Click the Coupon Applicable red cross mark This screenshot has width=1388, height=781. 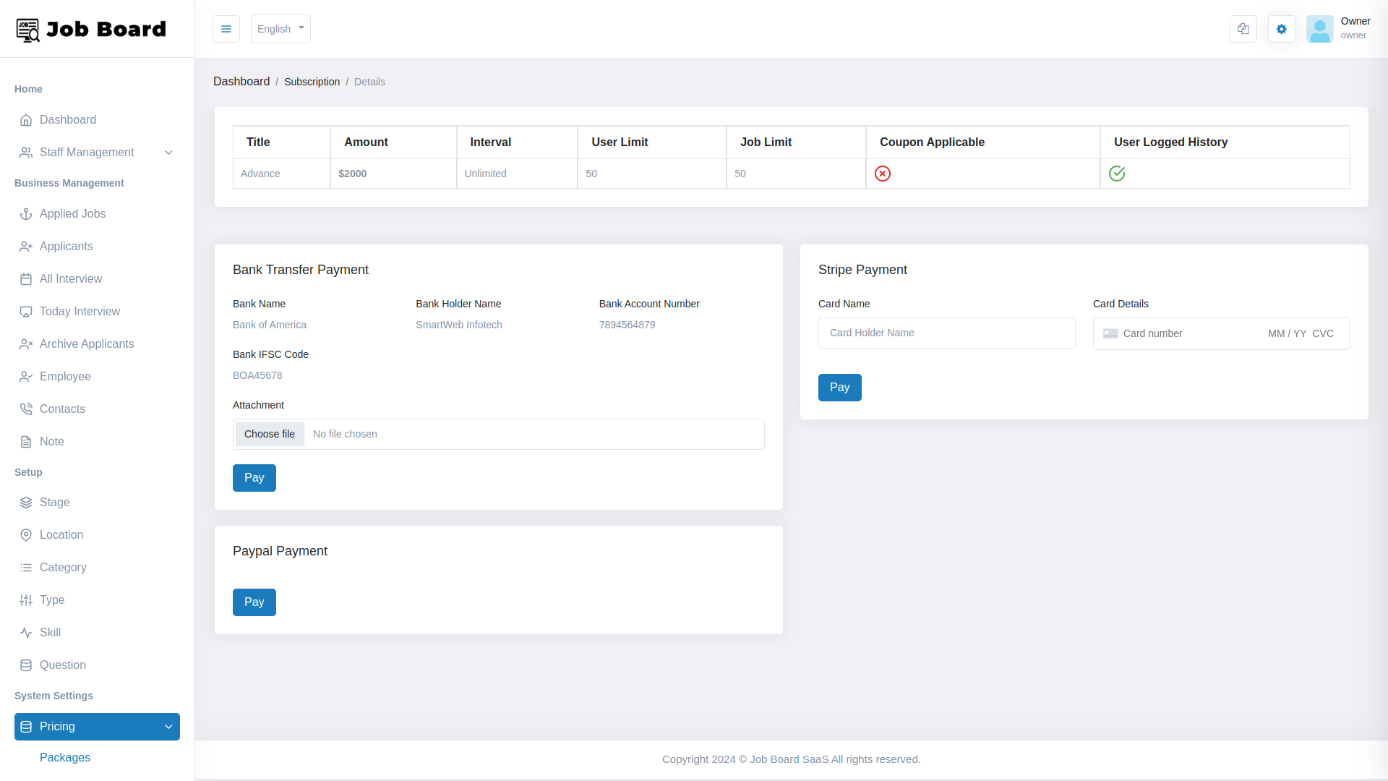pyautogui.click(x=883, y=174)
